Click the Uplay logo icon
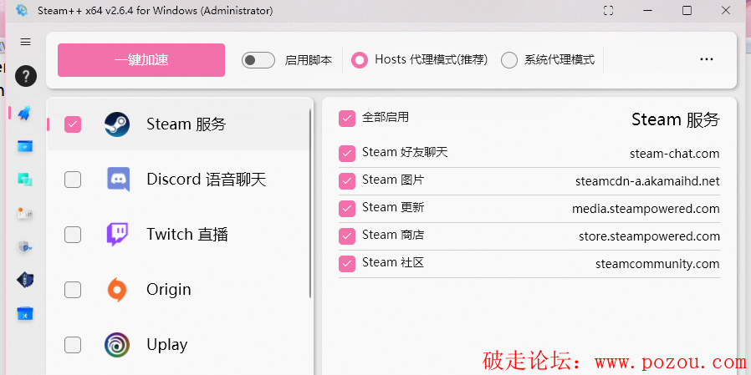This screenshot has height=375, width=751. pos(117,345)
